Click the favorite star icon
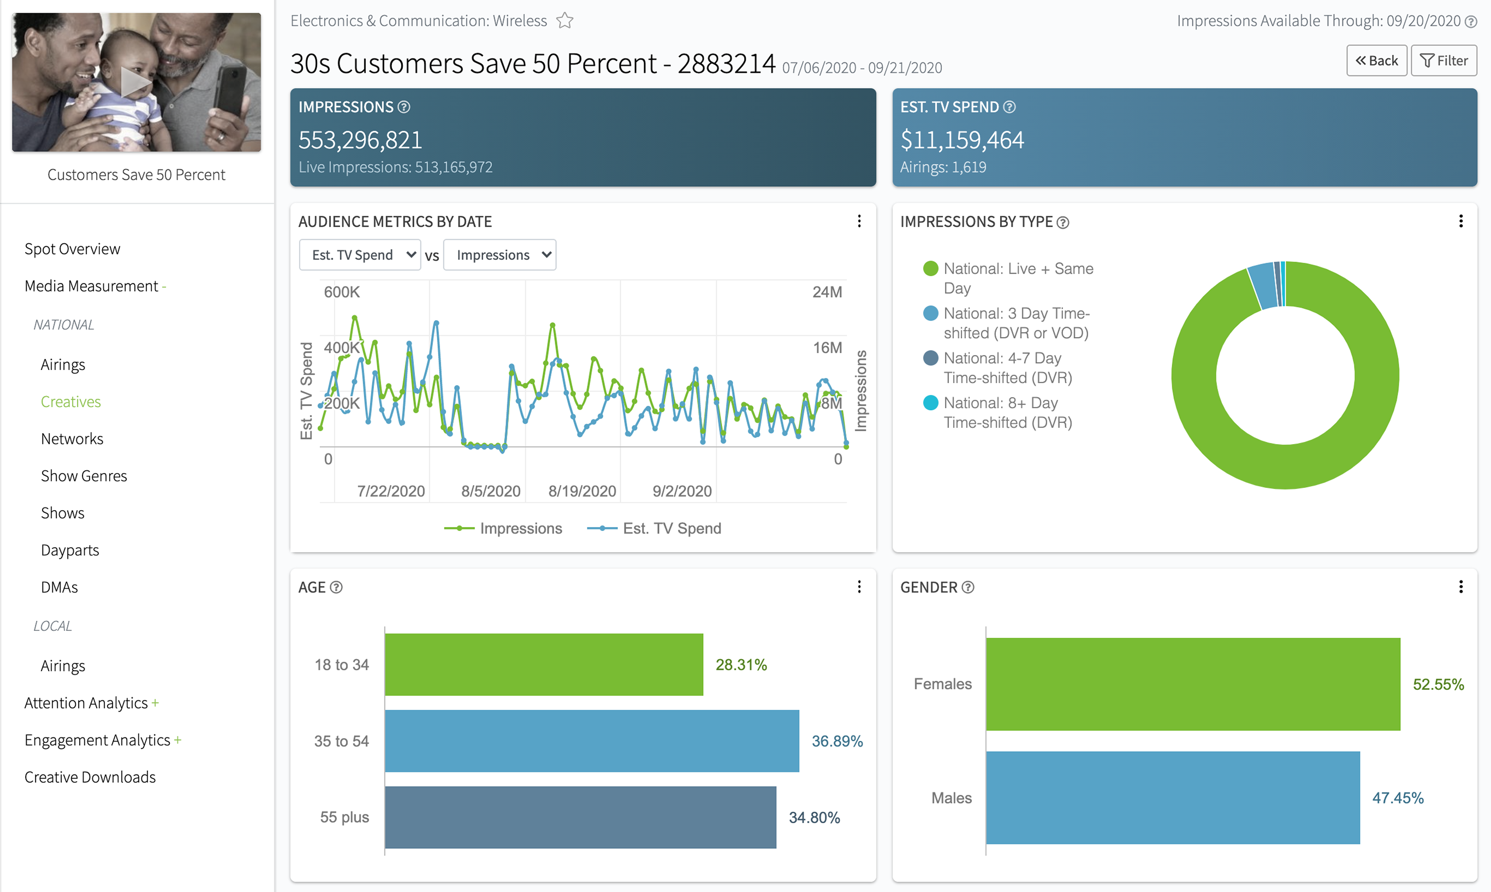The image size is (1491, 892). [565, 21]
